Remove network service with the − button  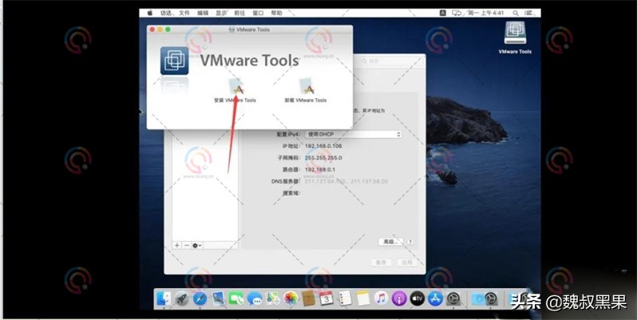(x=187, y=245)
